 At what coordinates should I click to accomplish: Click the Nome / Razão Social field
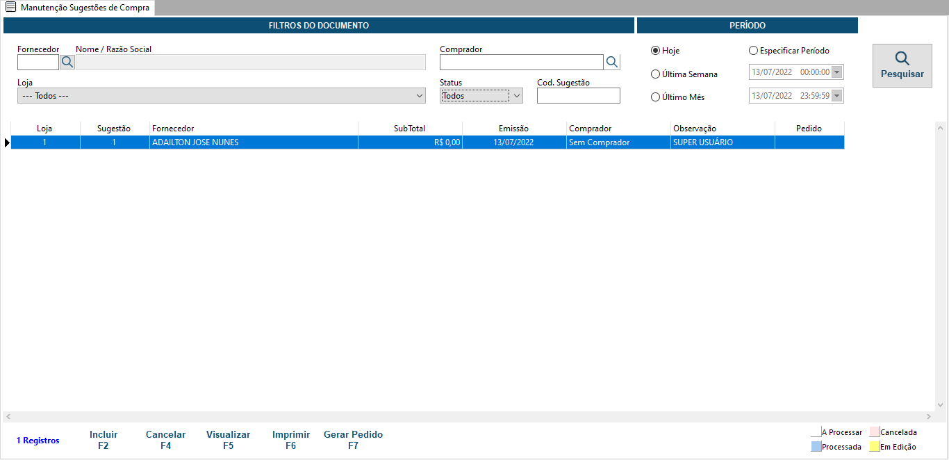point(251,62)
